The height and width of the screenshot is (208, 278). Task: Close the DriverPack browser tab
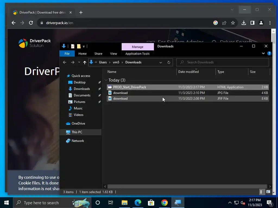70,12
